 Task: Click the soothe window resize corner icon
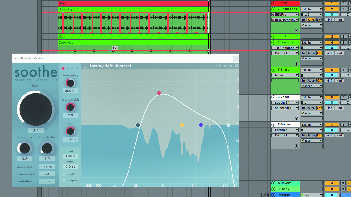pyautogui.click(x=234, y=182)
